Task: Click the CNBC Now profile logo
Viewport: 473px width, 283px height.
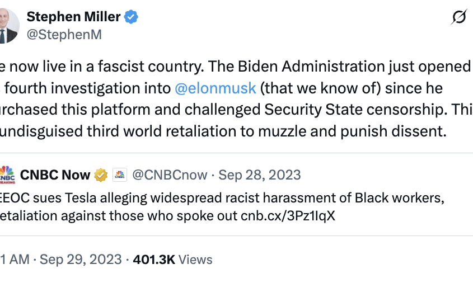Action: click(x=7, y=175)
